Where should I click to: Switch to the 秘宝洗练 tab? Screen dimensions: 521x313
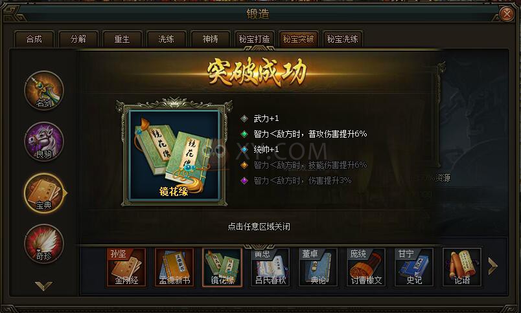point(342,39)
